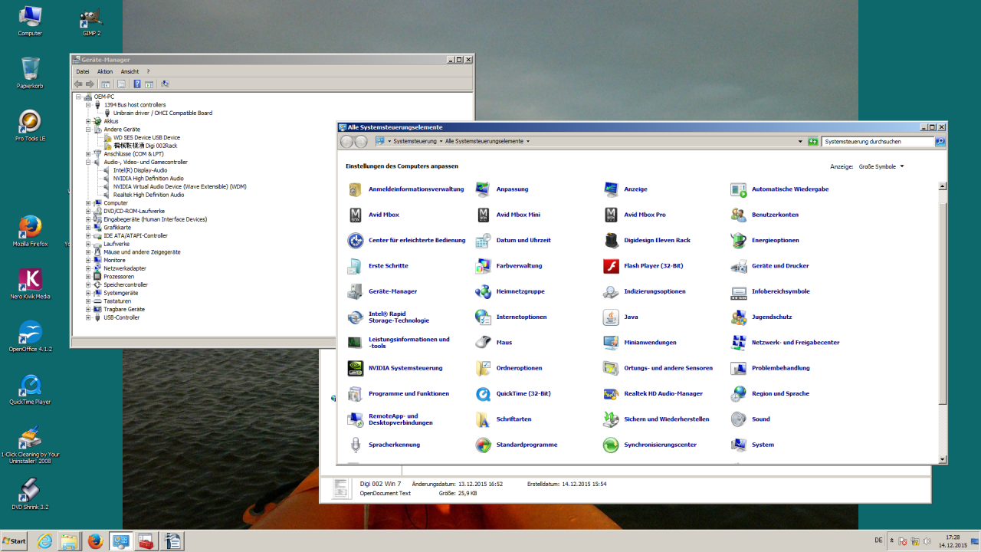Collapse the 1394 Bus host controllers node

point(88,105)
